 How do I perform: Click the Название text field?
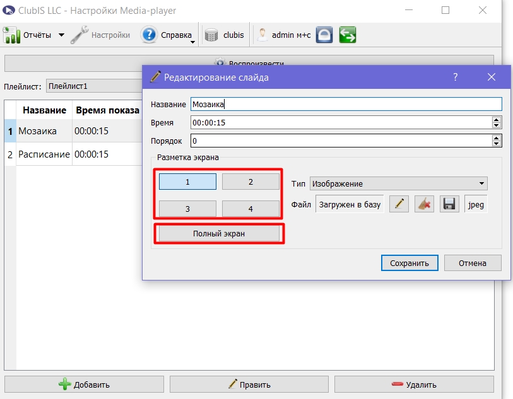tap(346, 104)
